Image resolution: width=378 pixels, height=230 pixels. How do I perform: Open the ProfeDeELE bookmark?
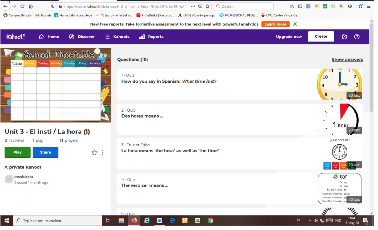[x=156, y=15]
